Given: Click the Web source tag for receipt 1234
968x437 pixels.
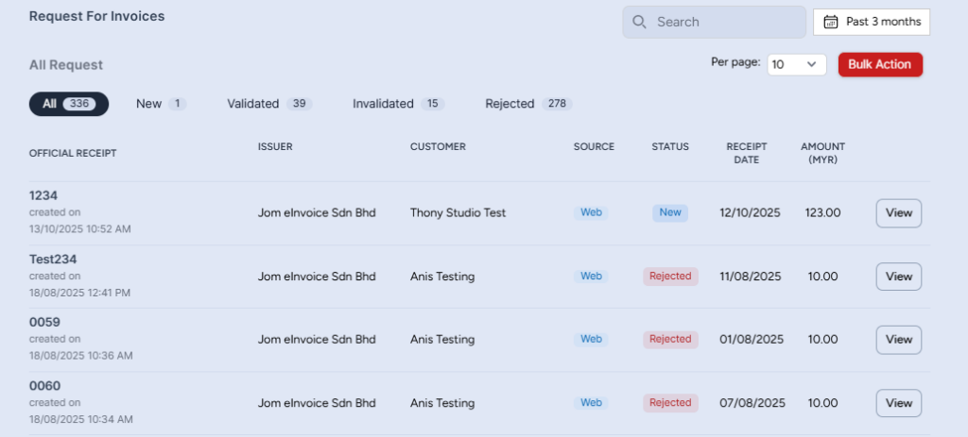Looking at the screenshot, I should [591, 212].
